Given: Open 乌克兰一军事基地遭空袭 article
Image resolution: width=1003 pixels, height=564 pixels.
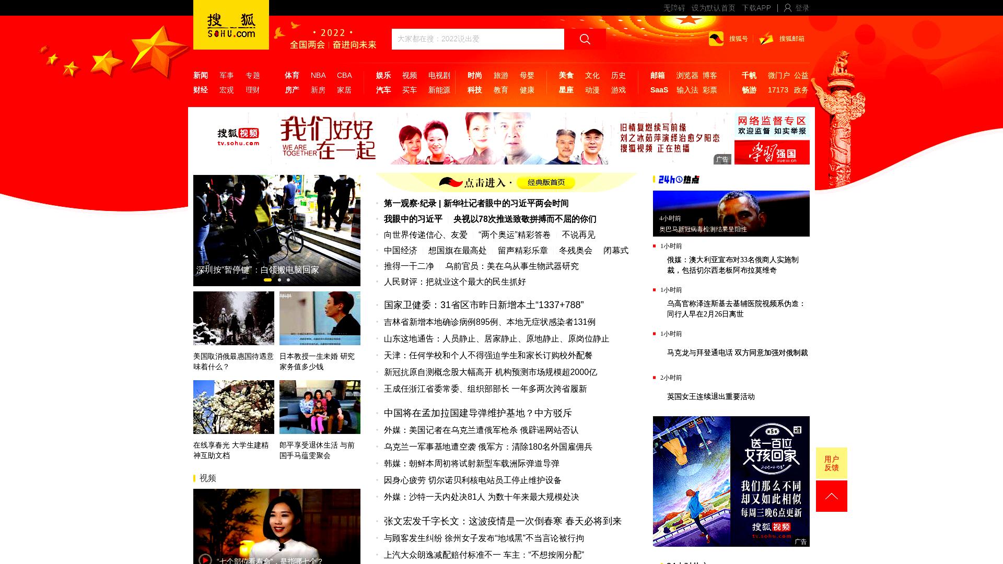Looking at the screenshot, I should coord(488,447).
